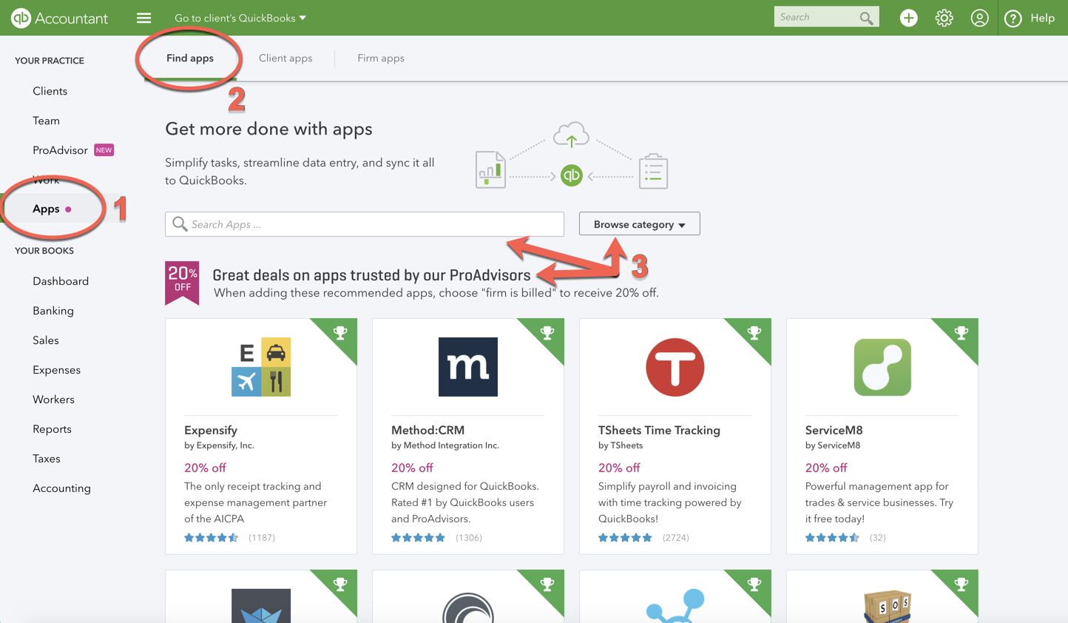Open Banking in the sidebar
Viewport: 1068px width, 623px height.
53,311
